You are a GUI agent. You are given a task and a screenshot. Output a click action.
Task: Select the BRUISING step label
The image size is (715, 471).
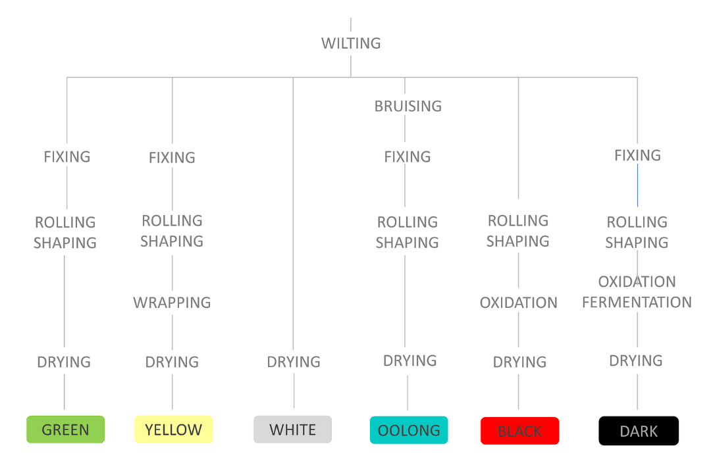tap(408, 106)
